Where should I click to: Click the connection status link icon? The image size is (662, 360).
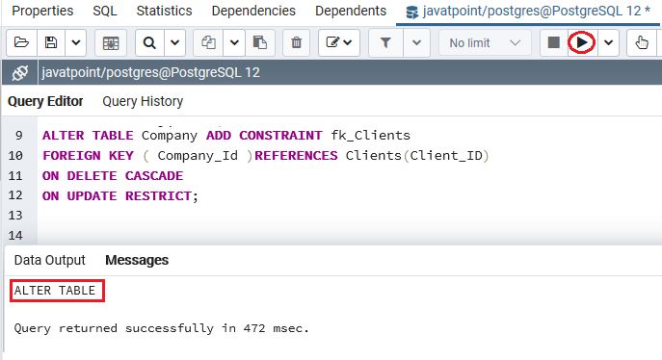20,72
